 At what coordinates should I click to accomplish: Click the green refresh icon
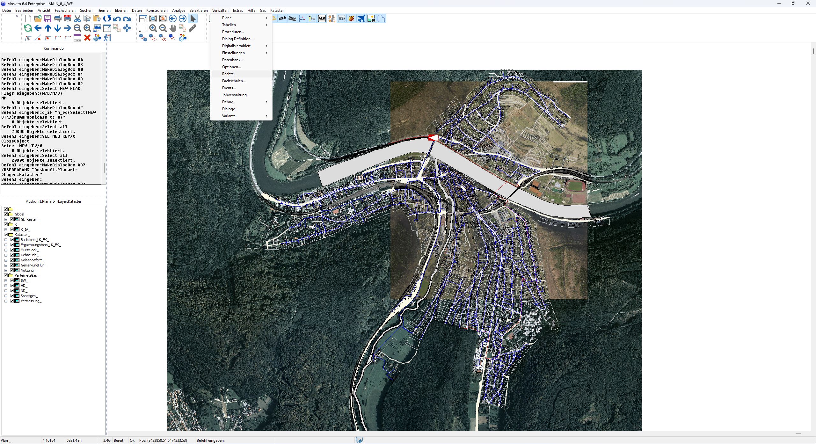tap(28, 28)
